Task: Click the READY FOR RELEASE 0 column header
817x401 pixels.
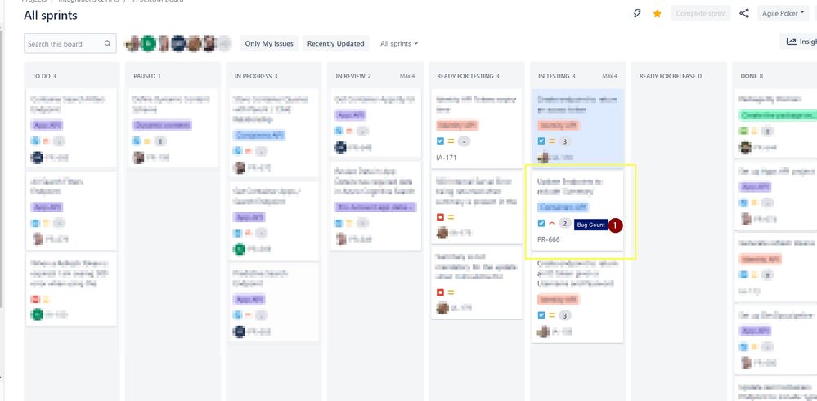Action: click(x=670, y=76)
